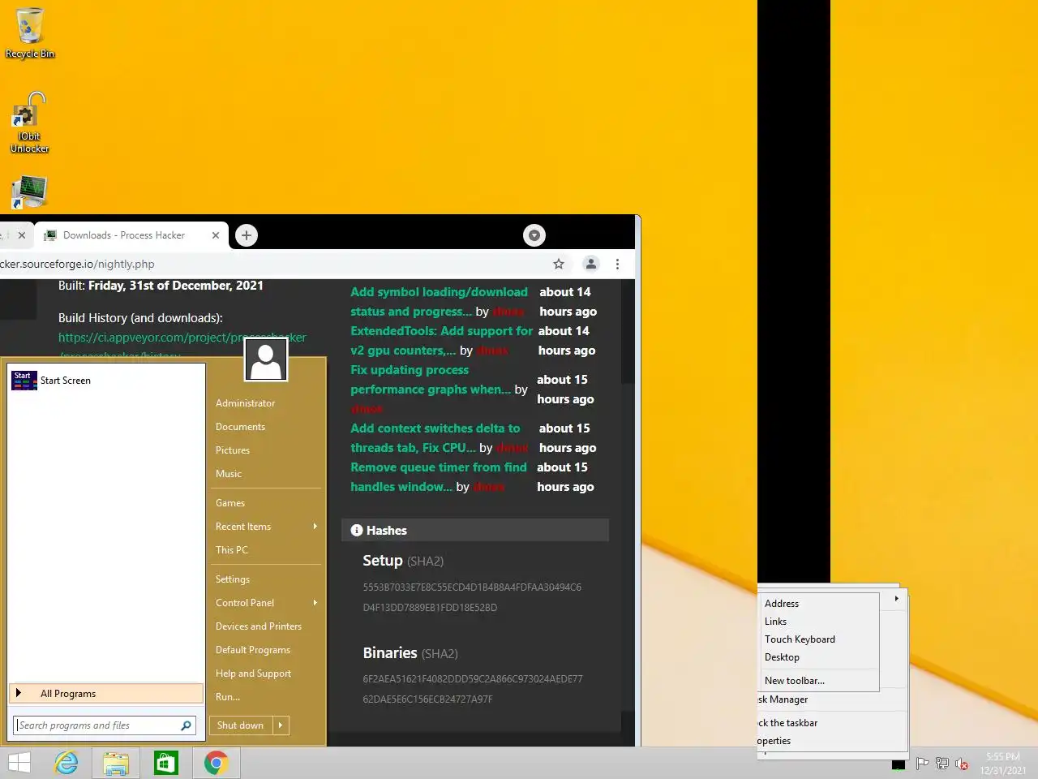Open Pictures from the Start menu
This screenshot has width=1038, height=779.
[233, 450]
